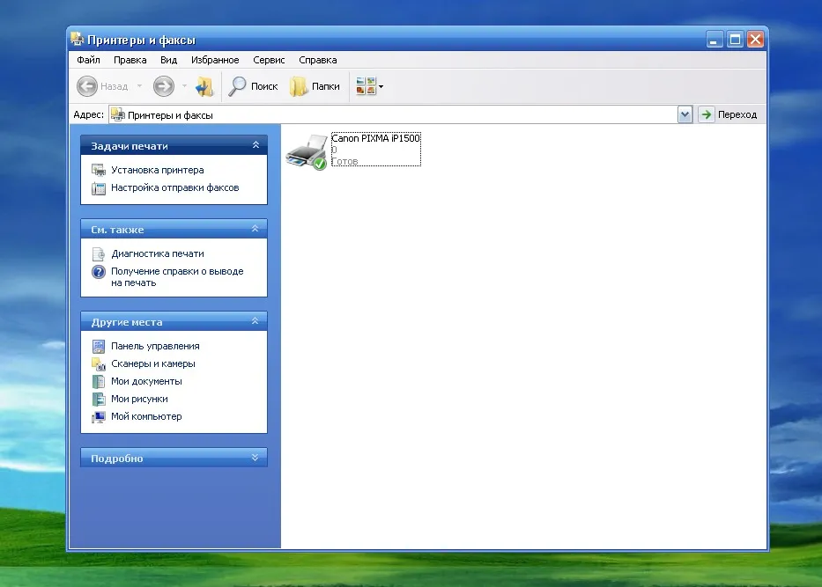Expand the Подробно panel
Image resolution: width=822 pixels, height=587 pixels.
255,458
